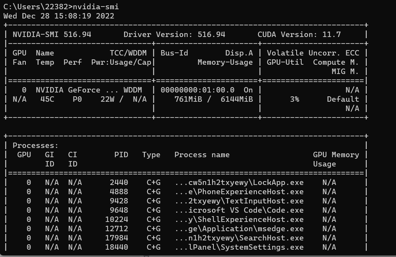Click the Processes section heading
Image resolution: width=396 pixels, height=257 pixels.
point(35,146)
